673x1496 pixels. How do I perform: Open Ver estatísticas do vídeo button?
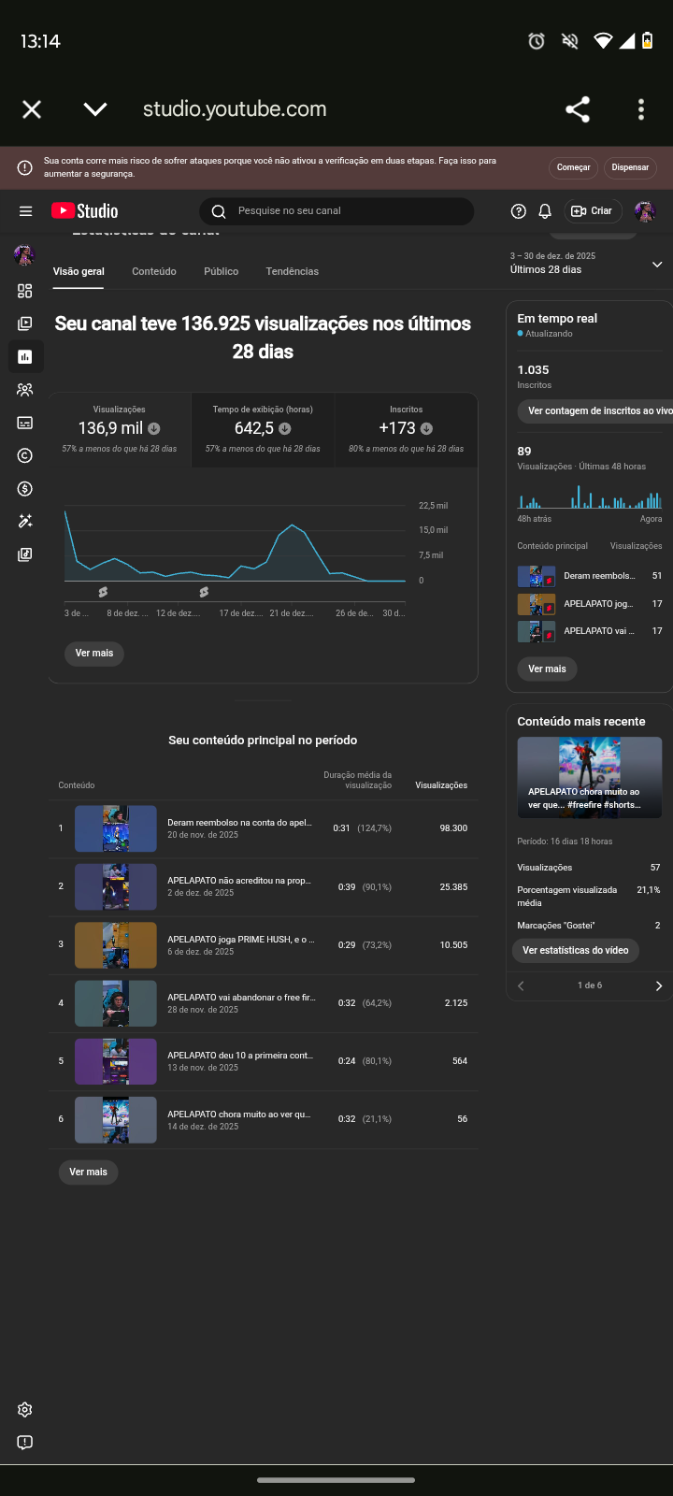coord(576,951)
